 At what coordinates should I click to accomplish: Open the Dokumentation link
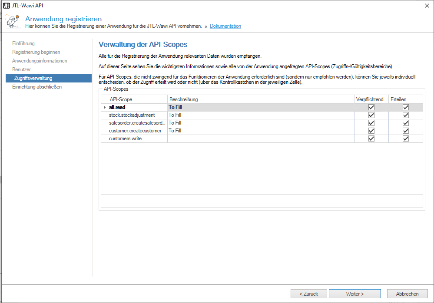(x=225, y=26)
